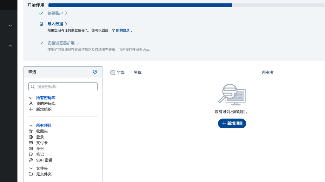Click the globe icon beside 登录
The image size is (325, 182).
pos(31,137)
